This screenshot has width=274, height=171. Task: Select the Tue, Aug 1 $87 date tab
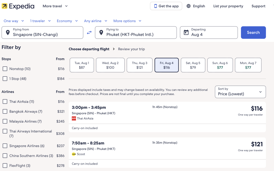pos(82,65)
